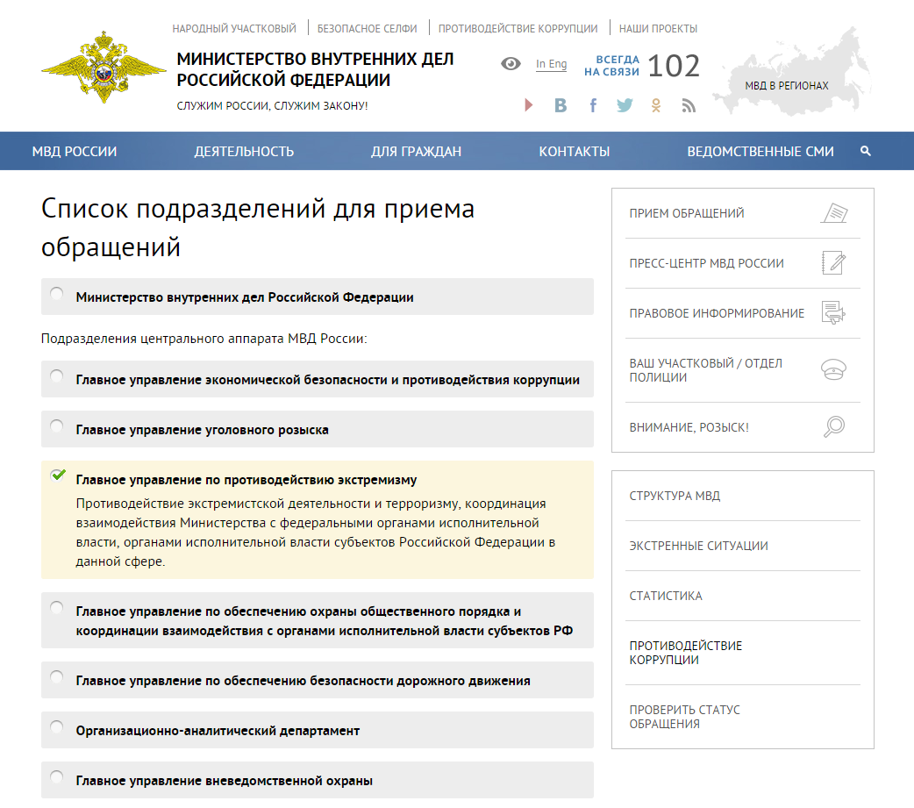
Task: Click the 102 hotline number
Action: tap(674, 66)
